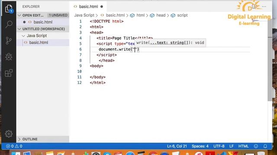Expand the Outline section
The image size is (277, 155).
[19, 139]
